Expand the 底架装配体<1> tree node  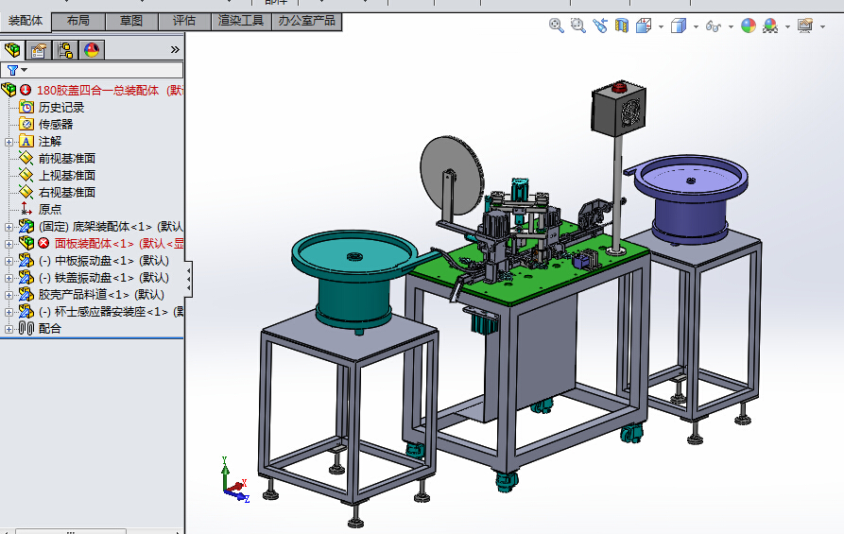tap(9, 227)
